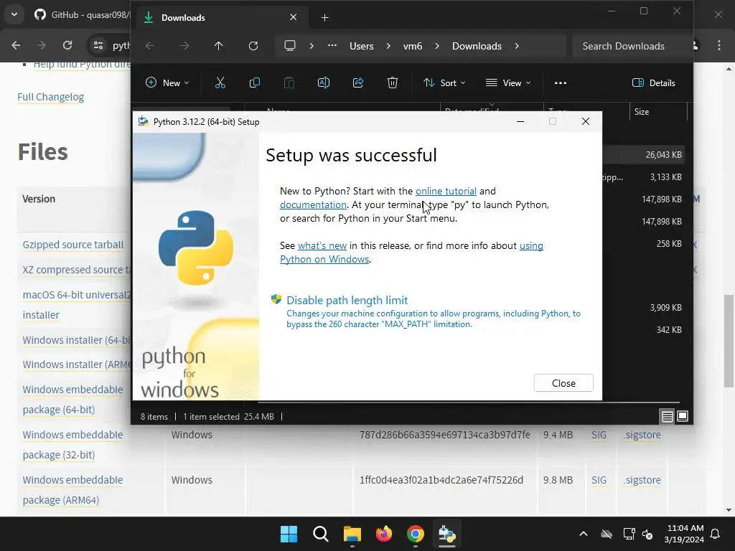
Task: Open the Sort dropdown in Explorer
Action: coord(444,83)
